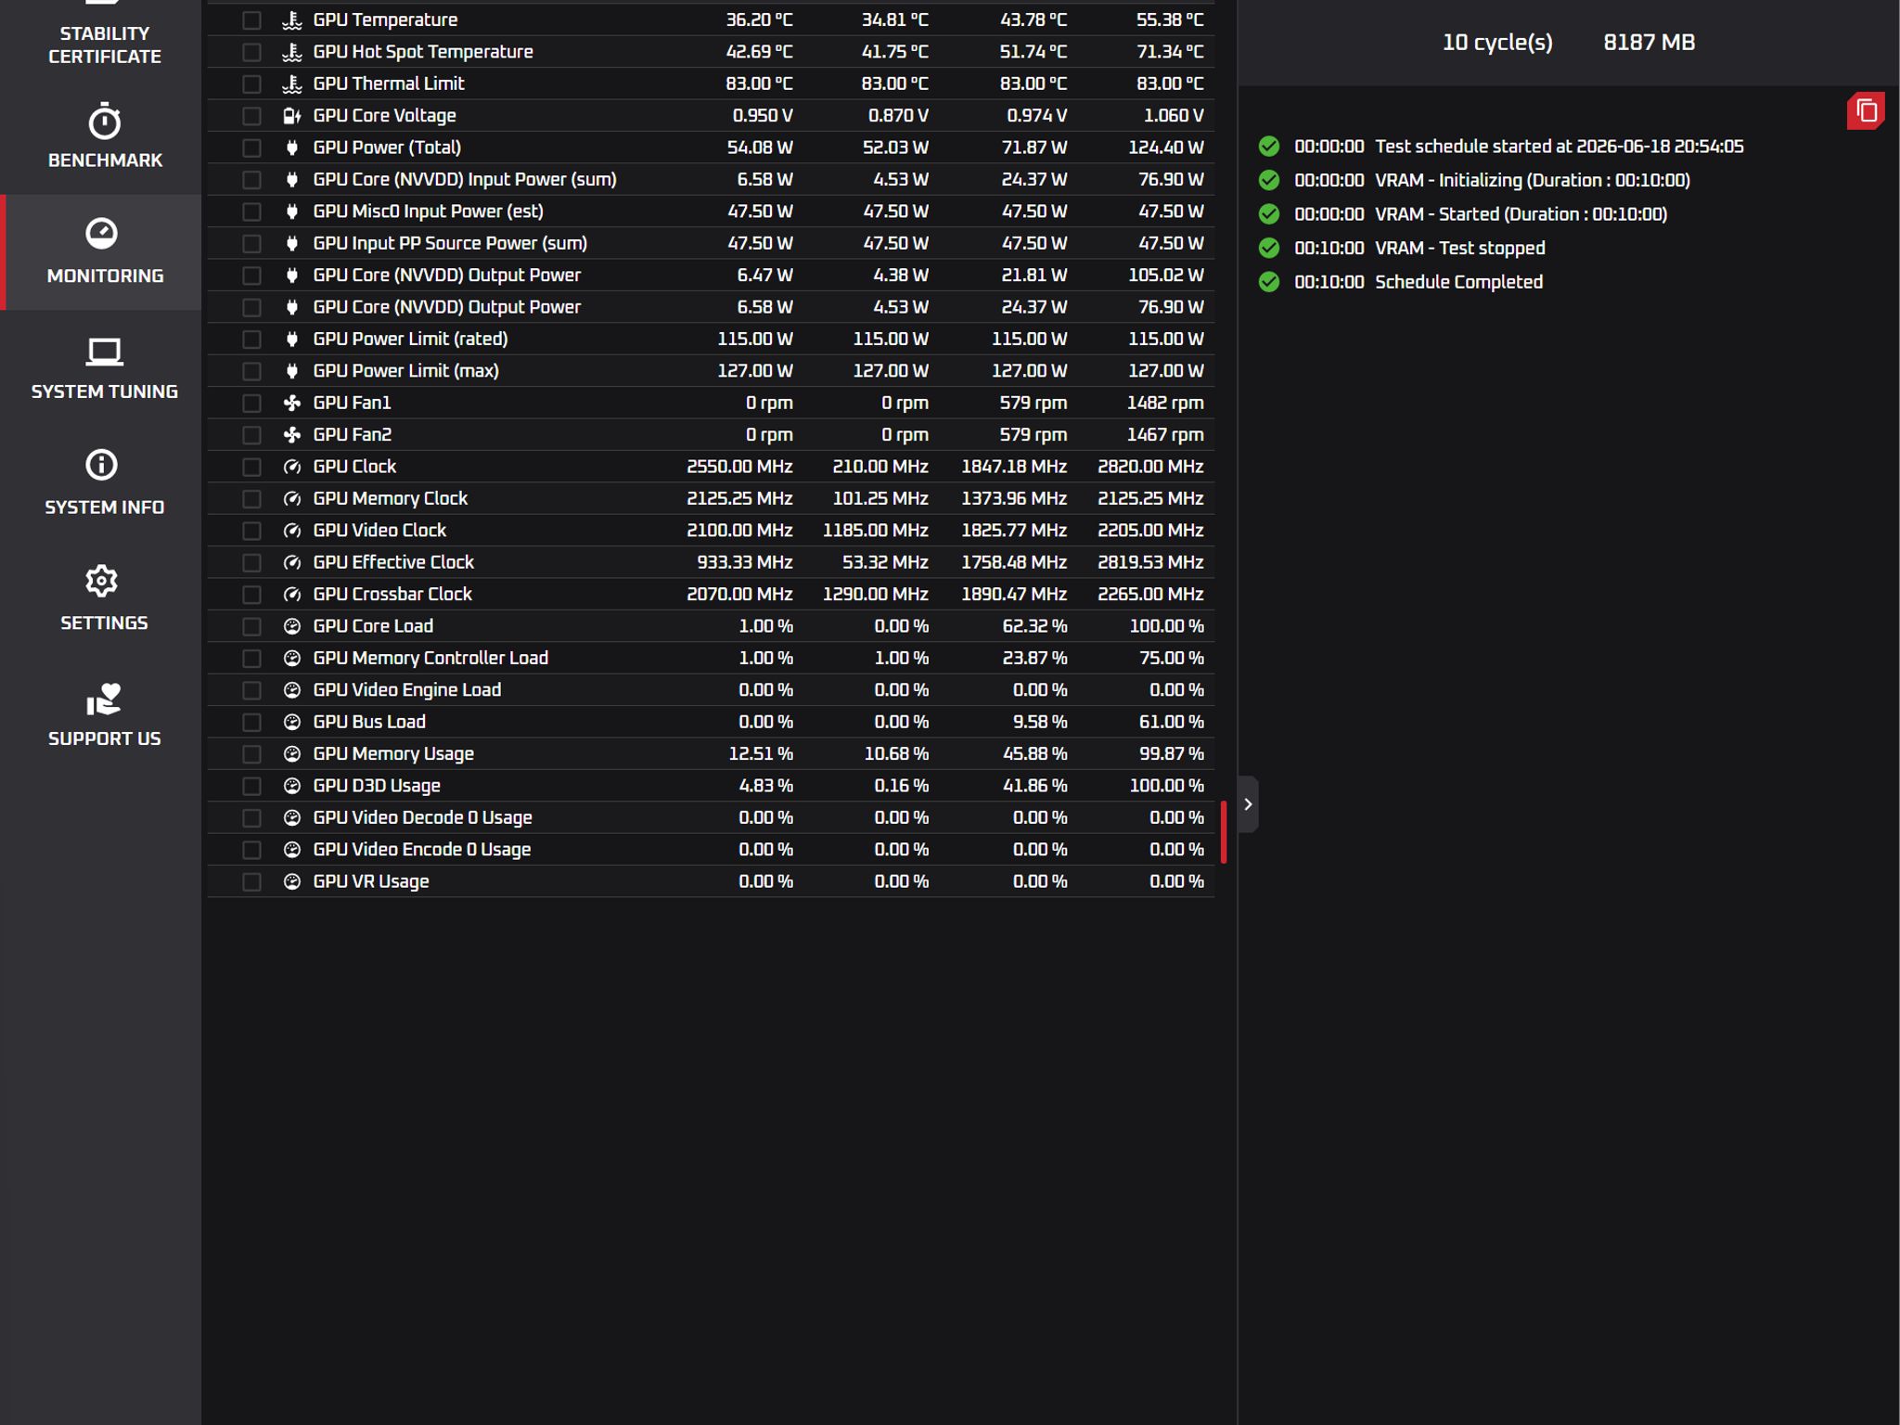Viewport: 1900px width, 1425px height.
Task: Click GPU Bus Load row label
Action: [x=369, y=722]
